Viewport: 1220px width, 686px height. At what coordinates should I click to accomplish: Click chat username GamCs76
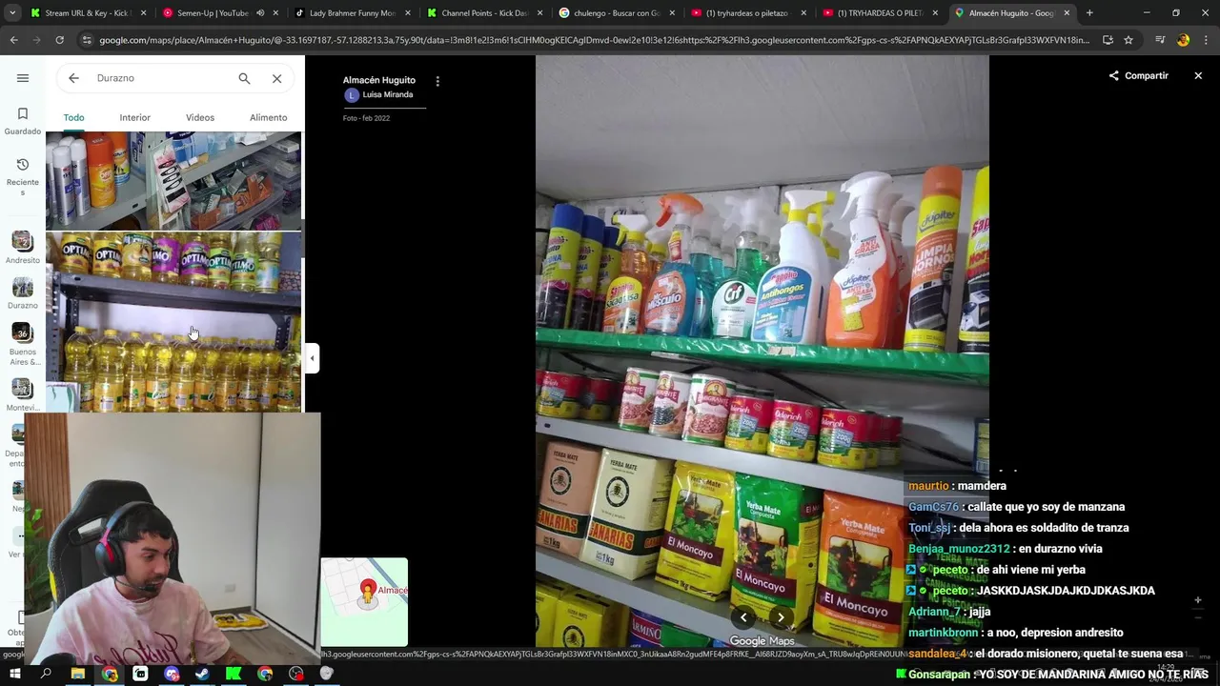click(933, 507)
